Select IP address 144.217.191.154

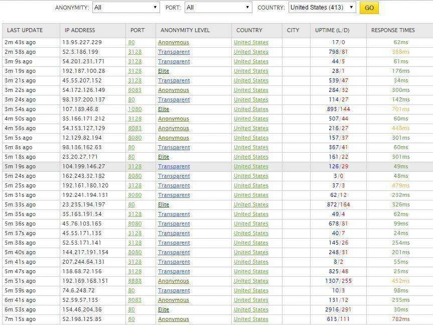[x=85, y=252]
